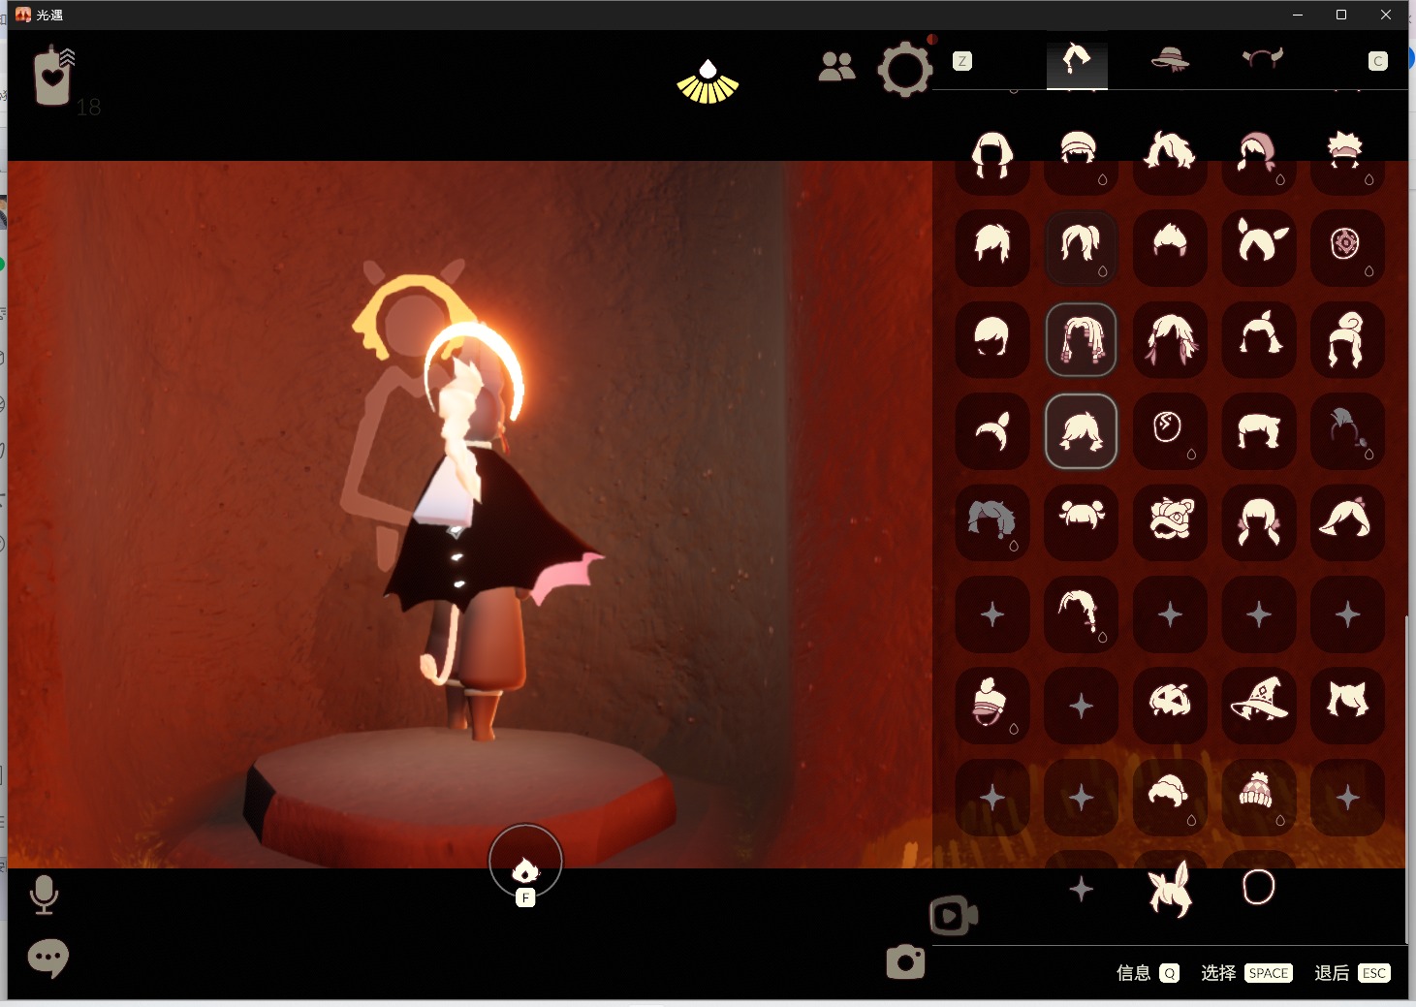The image size is (1416, 1007).
Task: Start video recording with camcorder icon
Action: [x=954, y=916]
